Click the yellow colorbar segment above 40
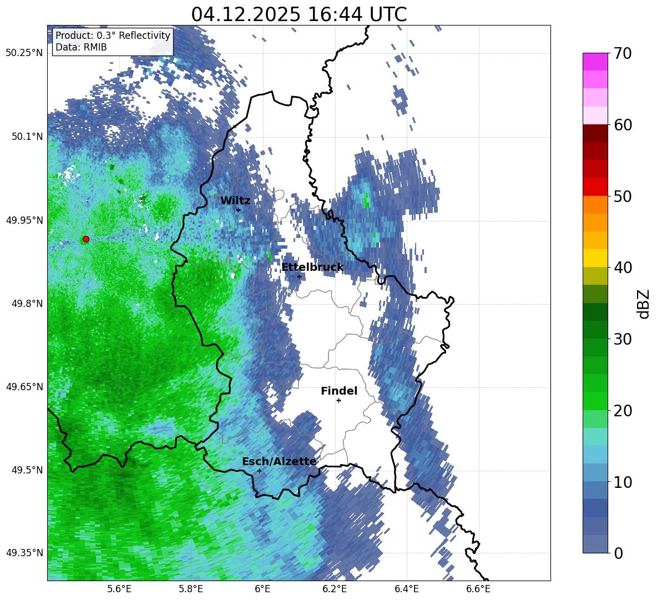 (x=595, y=258)
